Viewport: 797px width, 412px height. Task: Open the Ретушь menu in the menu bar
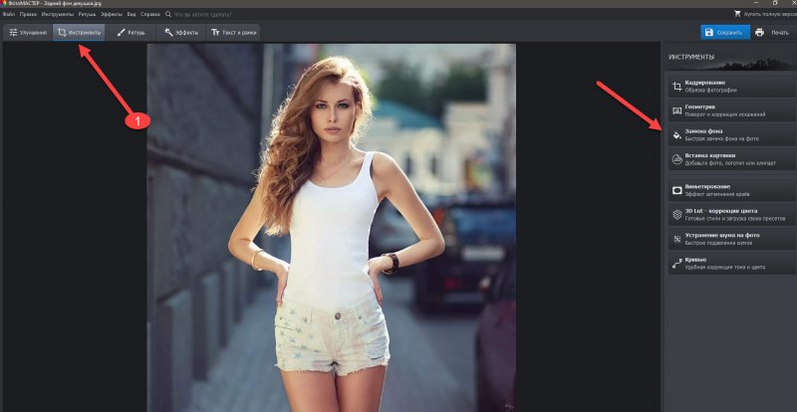pos(87,14)
